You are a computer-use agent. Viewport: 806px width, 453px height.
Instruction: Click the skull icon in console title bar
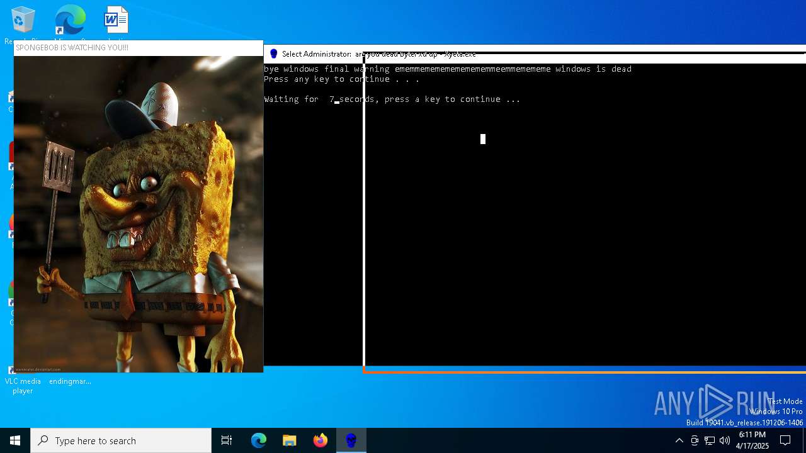(273, 54)
